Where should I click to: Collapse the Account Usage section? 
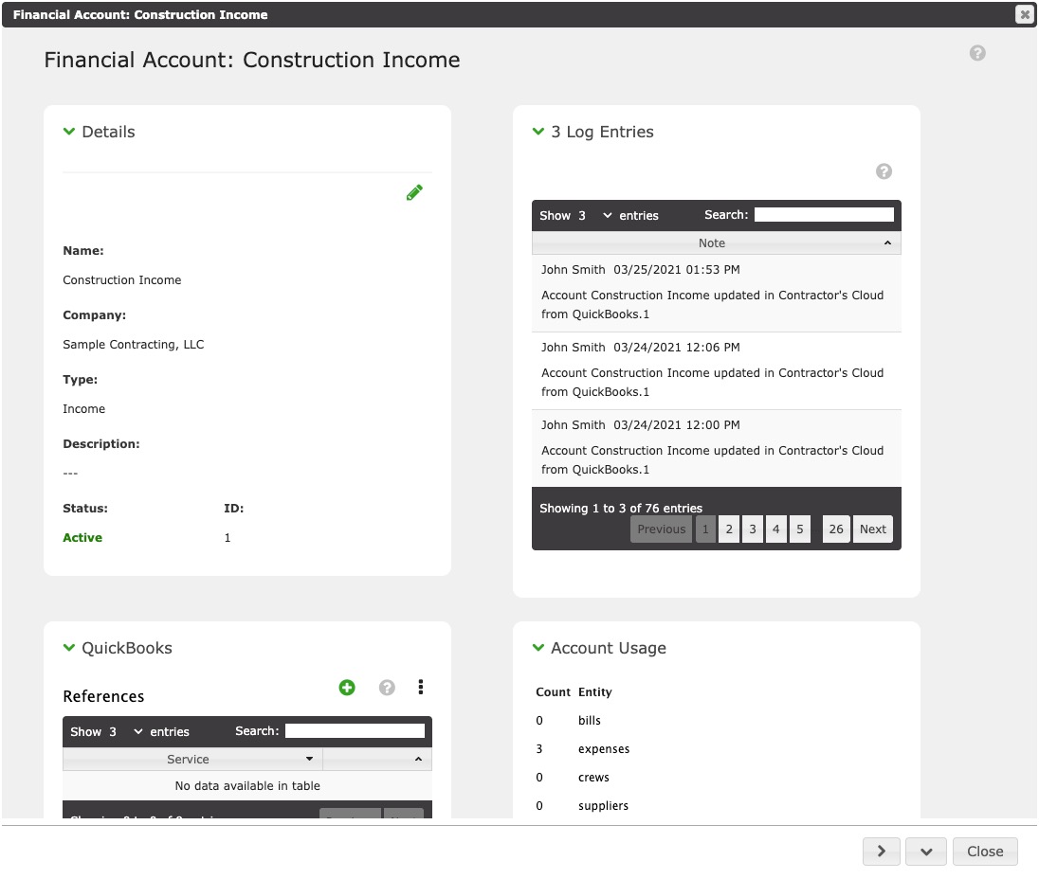tap(538, 647)
